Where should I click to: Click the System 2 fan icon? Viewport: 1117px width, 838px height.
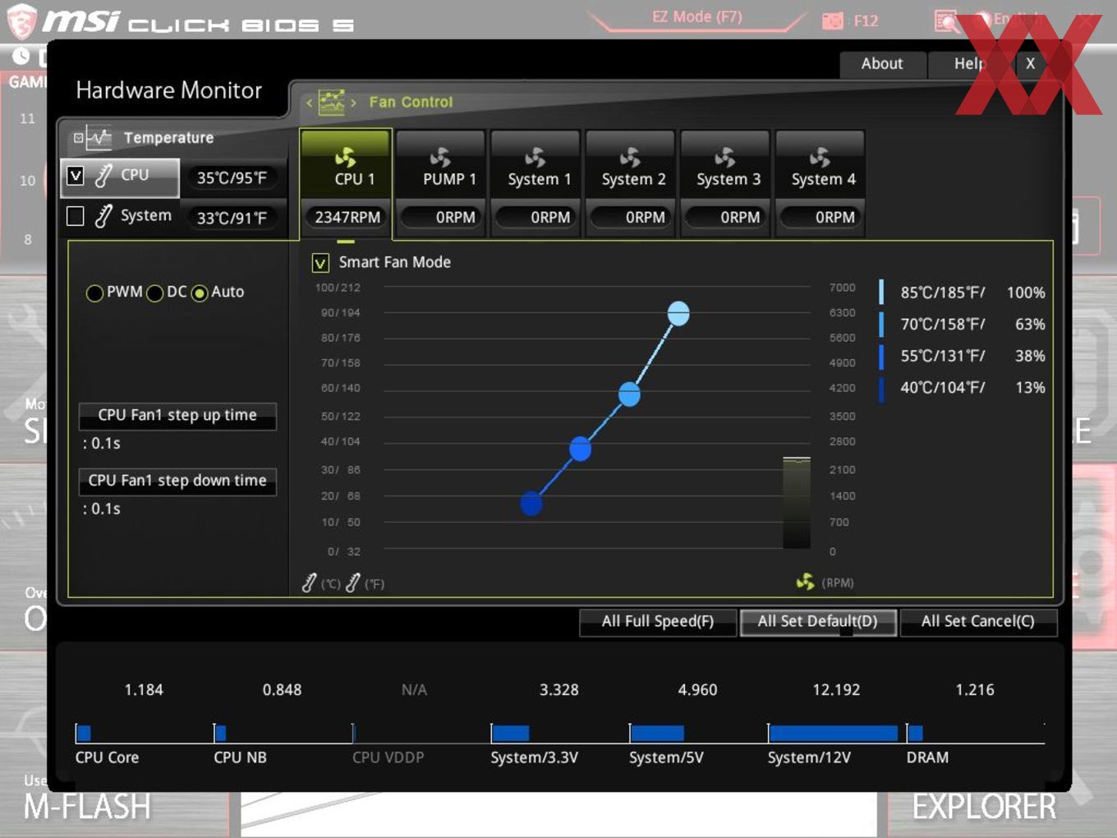pos(631,157)
